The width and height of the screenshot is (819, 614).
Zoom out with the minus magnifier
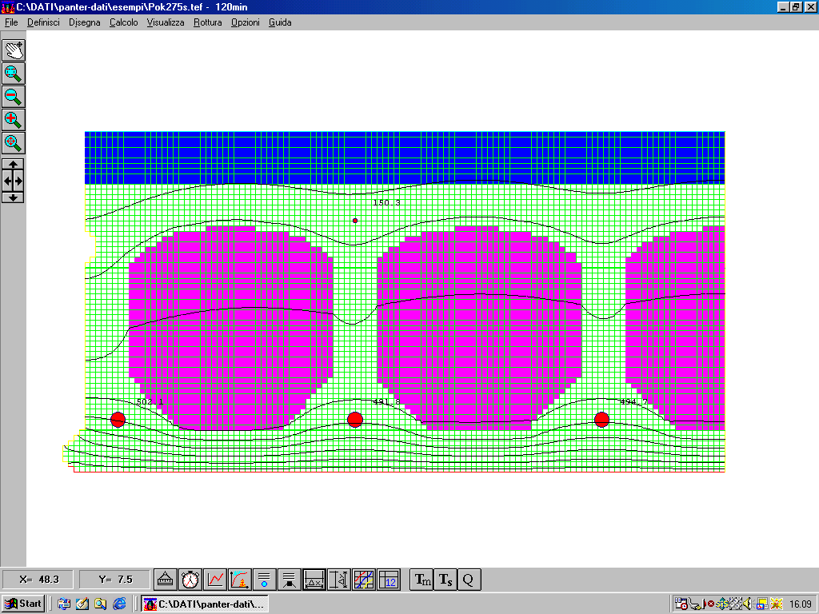click(14, 97)
